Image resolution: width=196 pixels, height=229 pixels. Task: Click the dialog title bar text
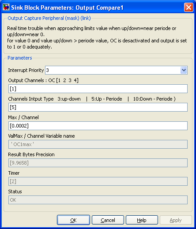(67, 8)
